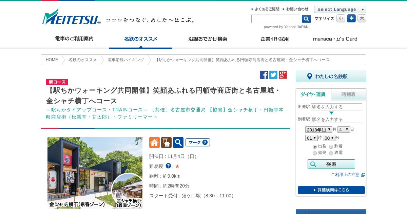Open 名鉄のオススメ menu
The width and height of the screenshot is (407, 214).
click(x=141, y=39)
